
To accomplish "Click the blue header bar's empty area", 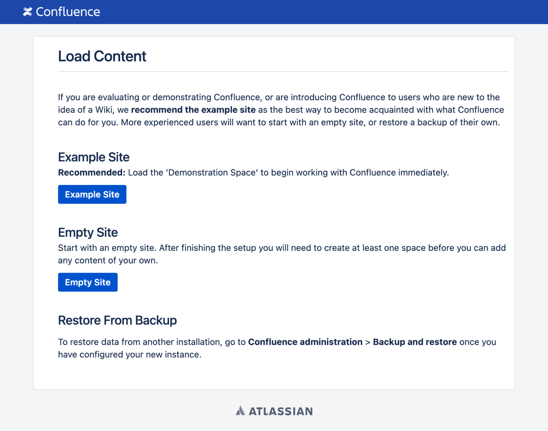I will click(x=312, y=12).
